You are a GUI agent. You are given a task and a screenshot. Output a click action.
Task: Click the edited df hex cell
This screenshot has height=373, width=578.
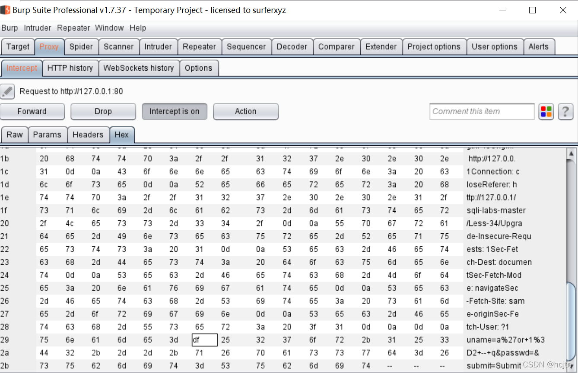[x=205, y=340]
